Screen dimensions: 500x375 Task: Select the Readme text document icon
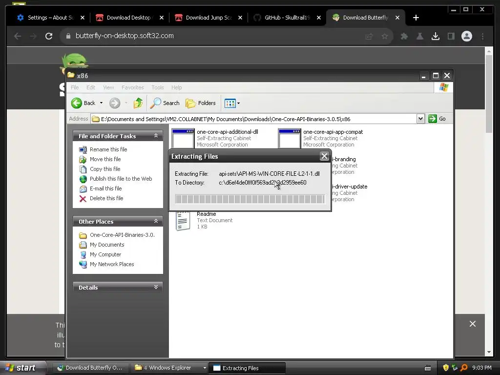click(183, 221)
